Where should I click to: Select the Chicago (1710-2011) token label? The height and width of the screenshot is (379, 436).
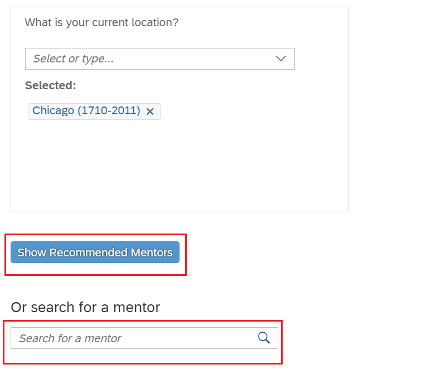86,111
